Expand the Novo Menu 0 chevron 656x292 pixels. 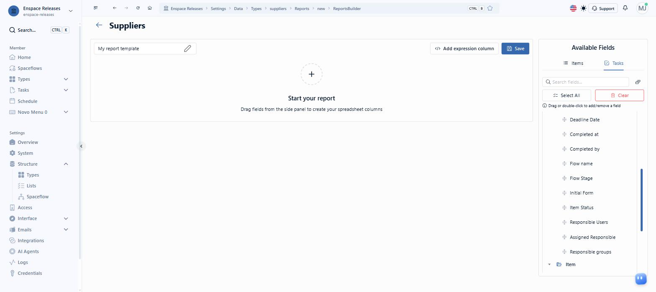66,112
